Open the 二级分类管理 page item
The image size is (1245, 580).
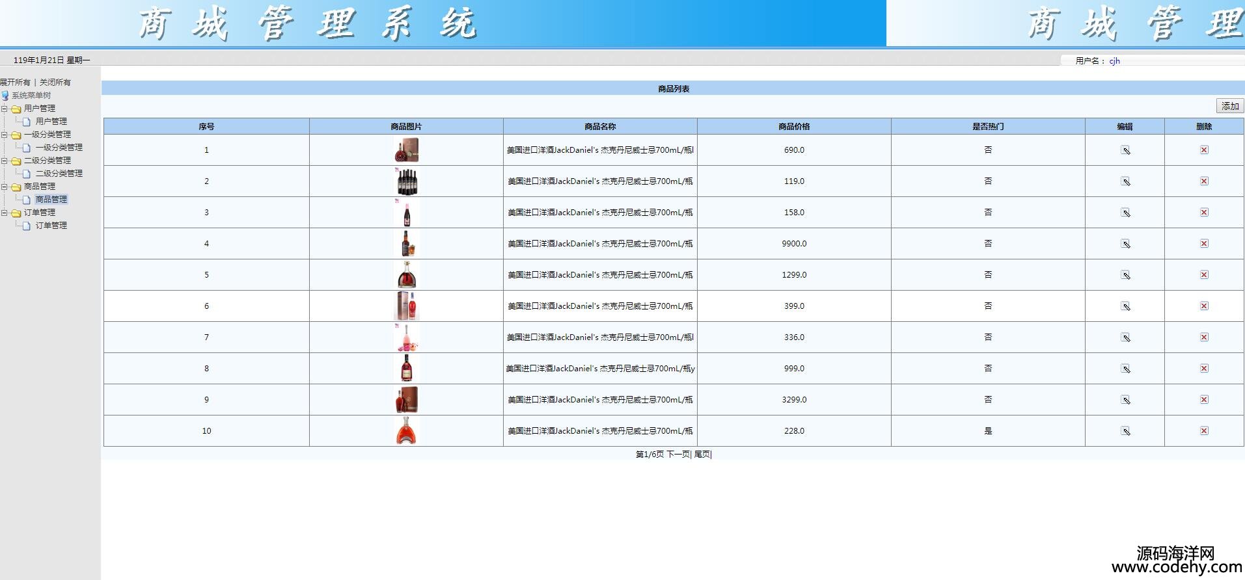click(59, 174)
